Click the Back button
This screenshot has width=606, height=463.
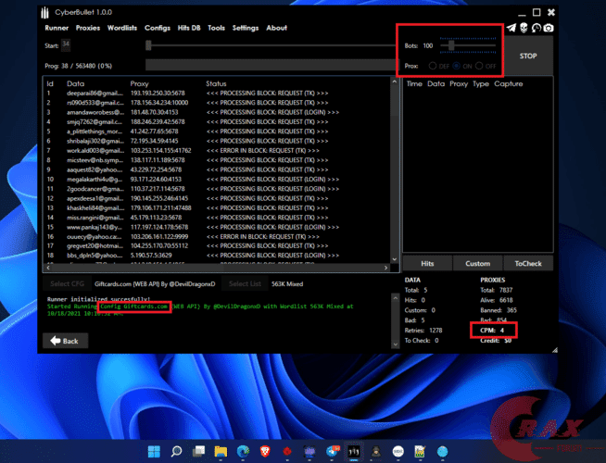point(65,341)
